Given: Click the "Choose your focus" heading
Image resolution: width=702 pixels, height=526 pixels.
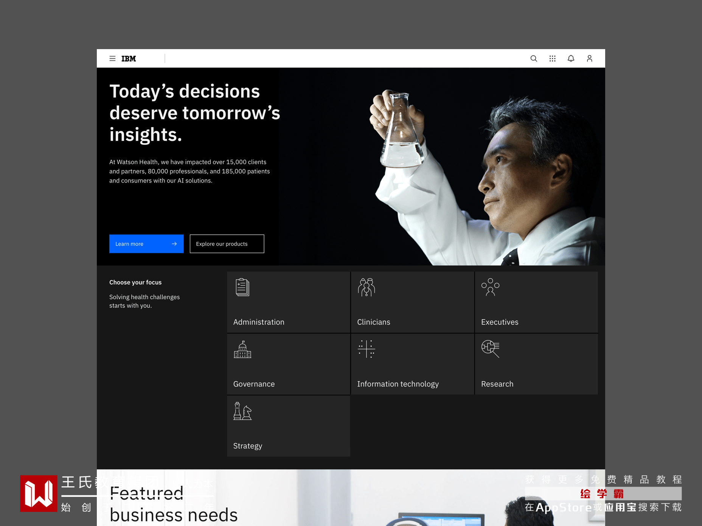Looking at the screenshot, I should (x=135, y=282).
